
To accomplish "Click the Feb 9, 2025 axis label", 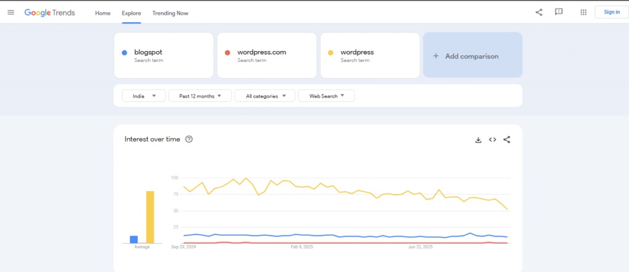I will [x=302, y=247].
